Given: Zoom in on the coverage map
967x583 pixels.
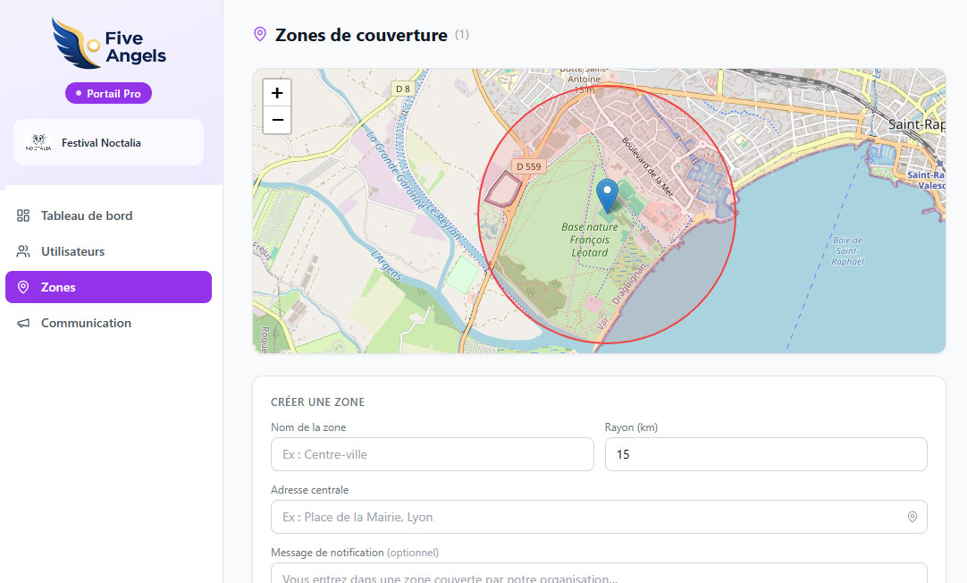Looking at the screenshot, I should tap(277, 93).
